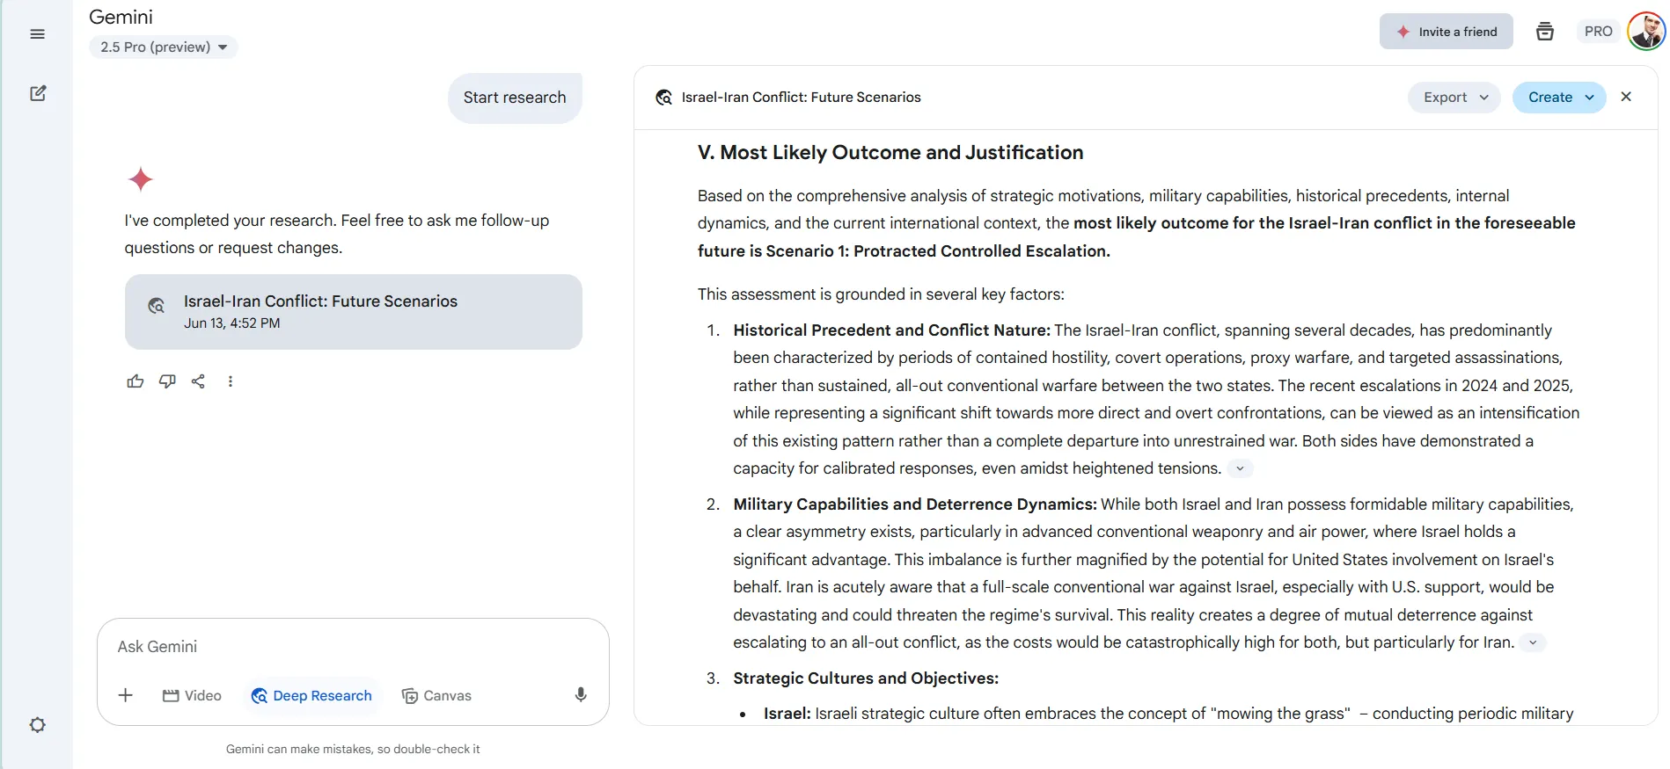Viewport: 1670px width, 769px height.
Task: Click the thumbs down feedback icon
Action: click(x=167, y=381)
